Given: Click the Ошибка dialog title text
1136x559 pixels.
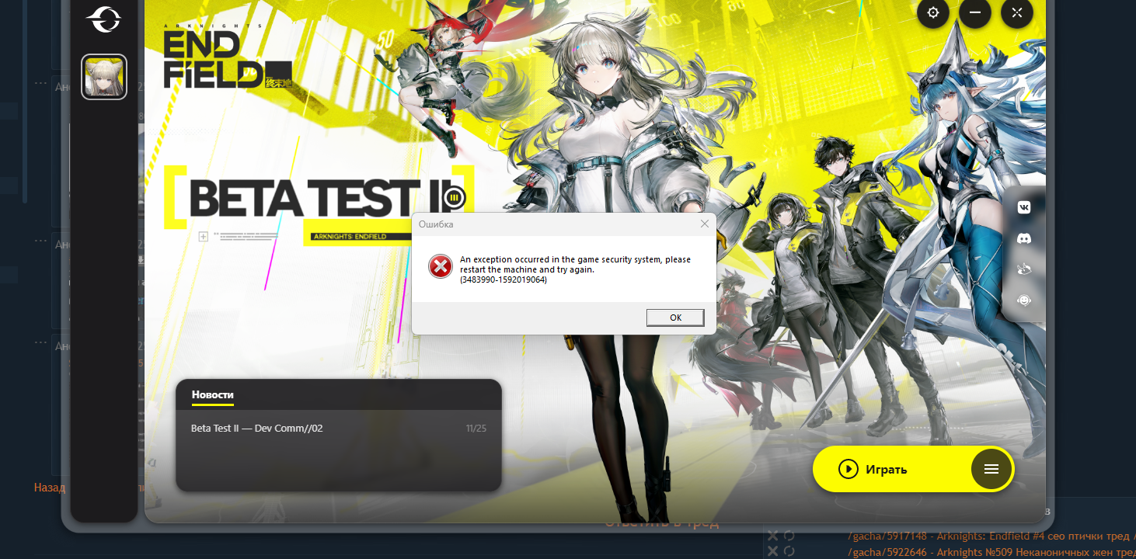Looking at the screenshot, I should (436, 224).
